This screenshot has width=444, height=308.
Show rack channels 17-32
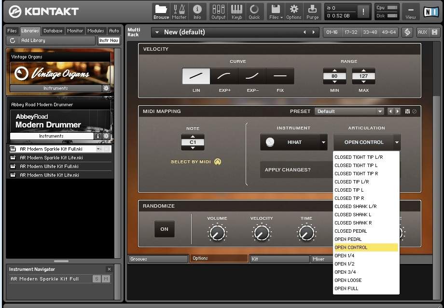point(351,32)
